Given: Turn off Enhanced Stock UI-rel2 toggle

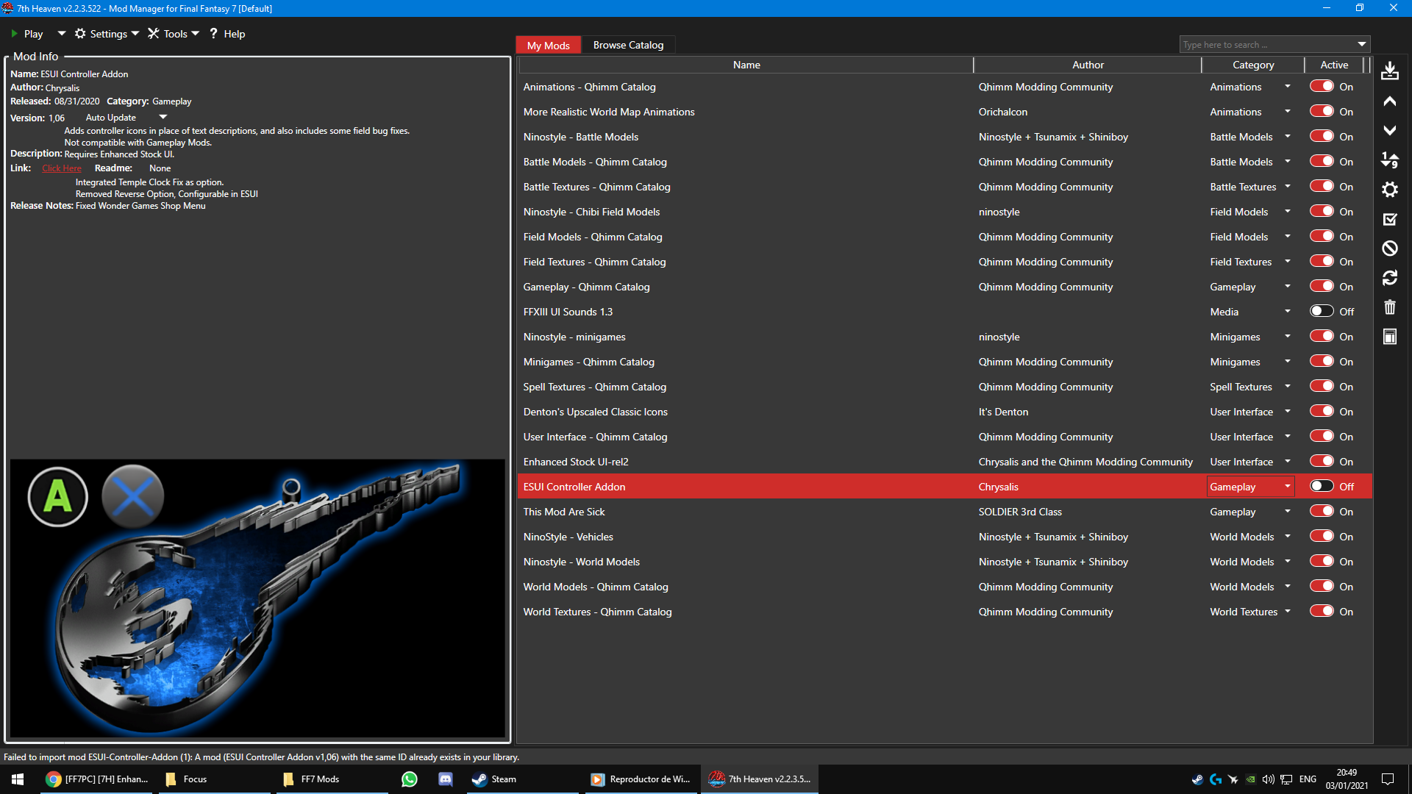Looking at the screenshot, I should [x=1322, y=461].
